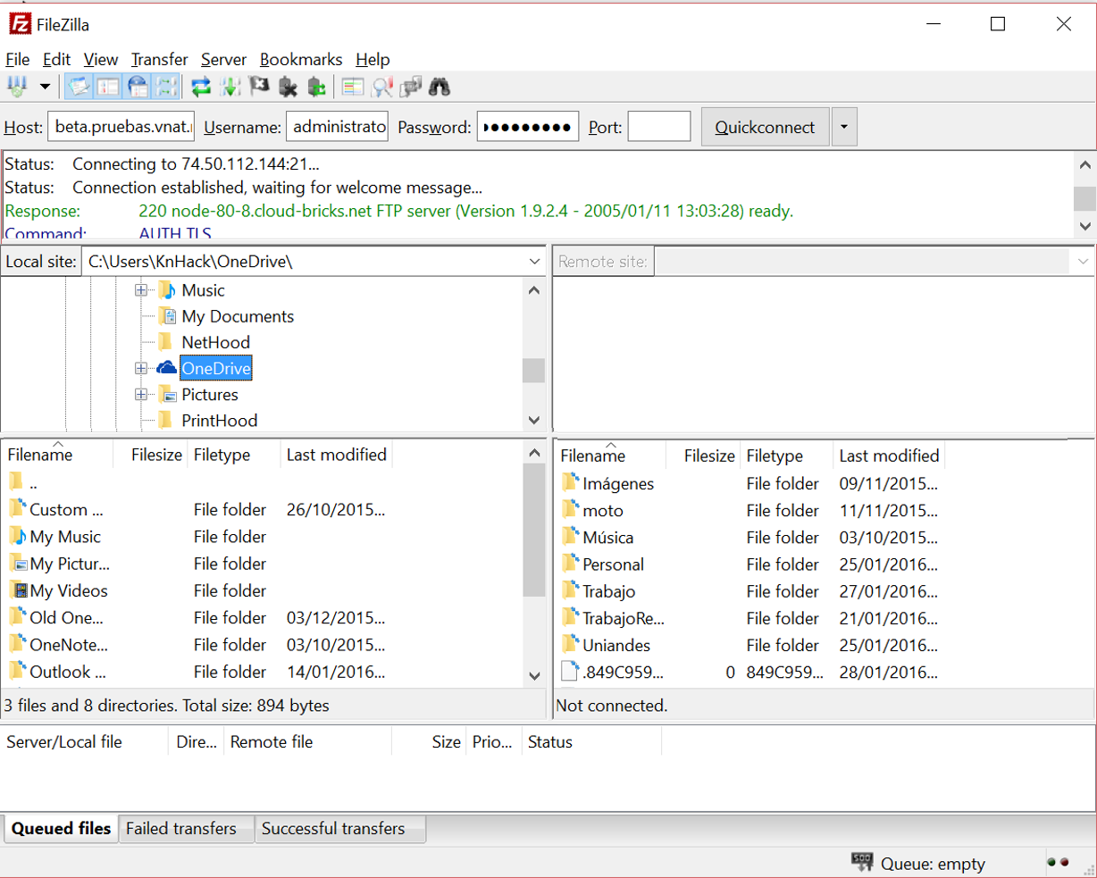
Task: Toggle directory comparison
Action: [382, 87]
